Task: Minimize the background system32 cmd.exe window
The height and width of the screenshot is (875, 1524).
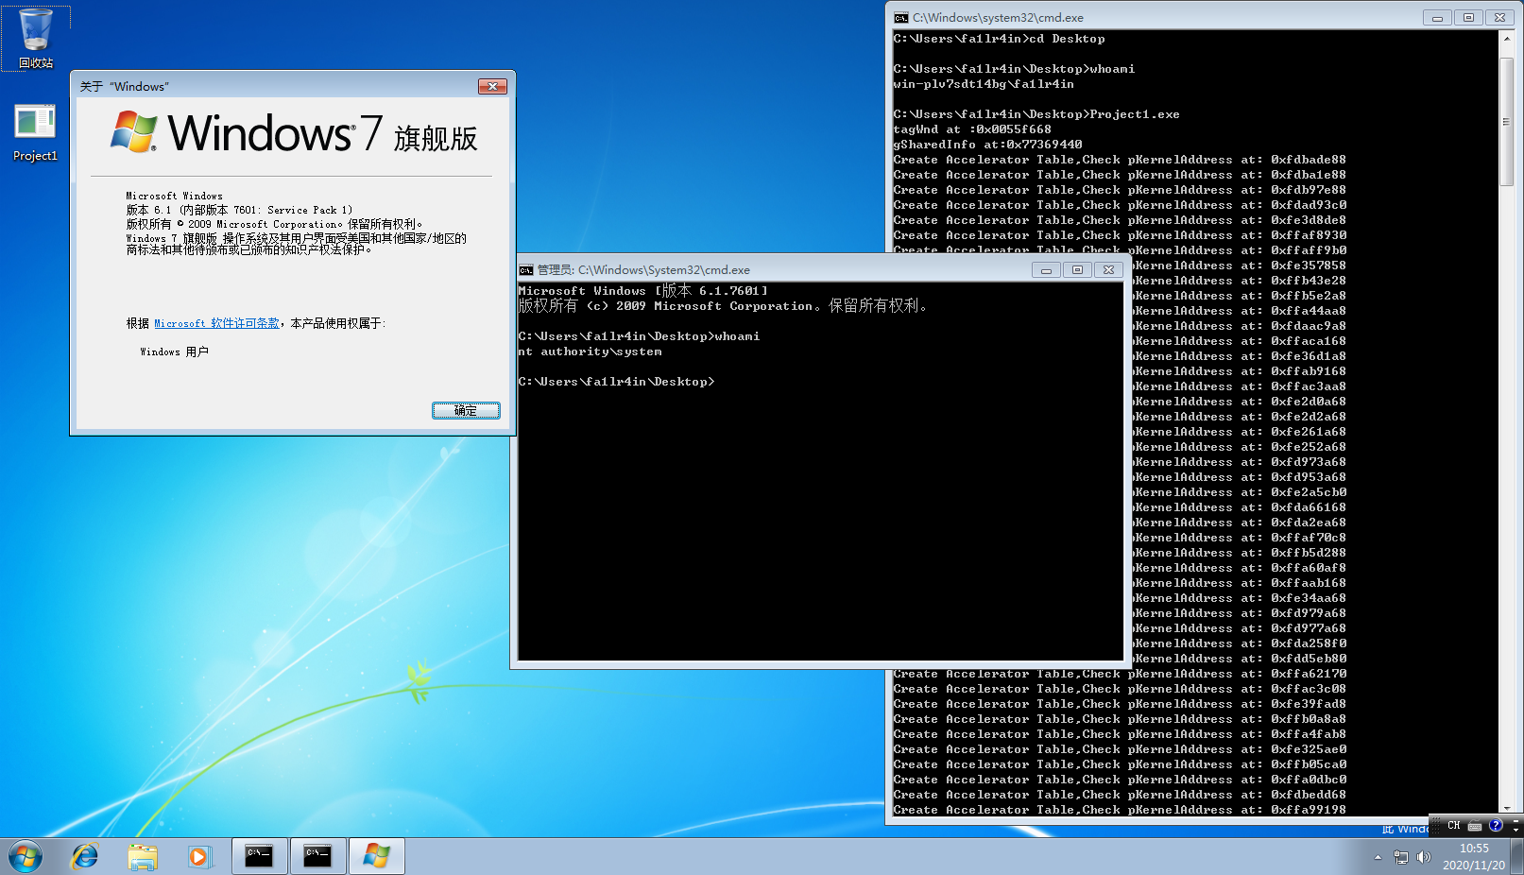Action: coord(1437,18)
